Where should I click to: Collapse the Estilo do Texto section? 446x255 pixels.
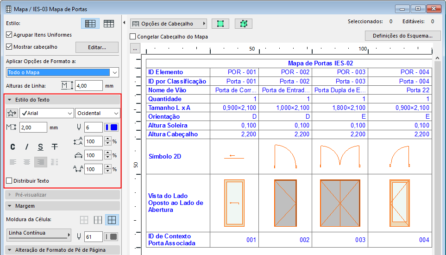click(x=10, y=100)
